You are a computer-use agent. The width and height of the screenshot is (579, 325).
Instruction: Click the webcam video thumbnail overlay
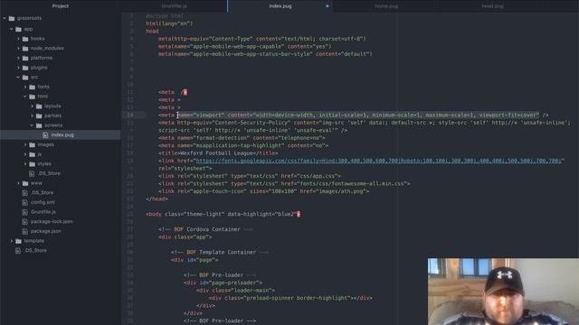[x=503, y=292]
